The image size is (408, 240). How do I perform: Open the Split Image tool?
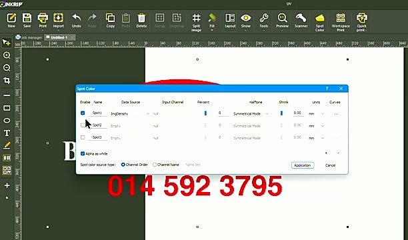pyautogui.click(x=196, y=23)
